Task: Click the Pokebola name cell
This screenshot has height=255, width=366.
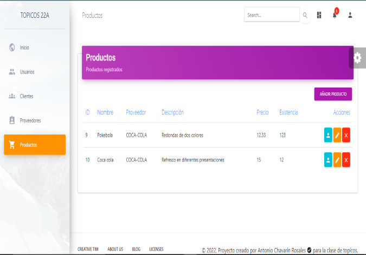Action: pyautogui.click(x=105, y=135)
